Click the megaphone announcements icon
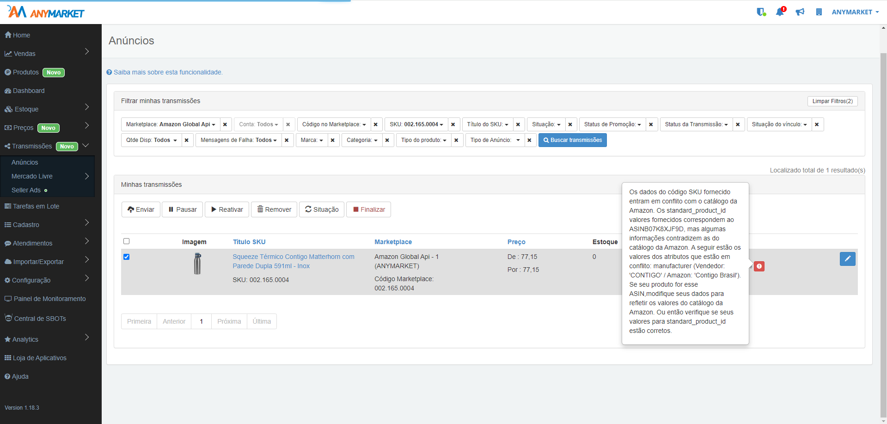Screen dimensions: 887x424 tap(800, 12)
